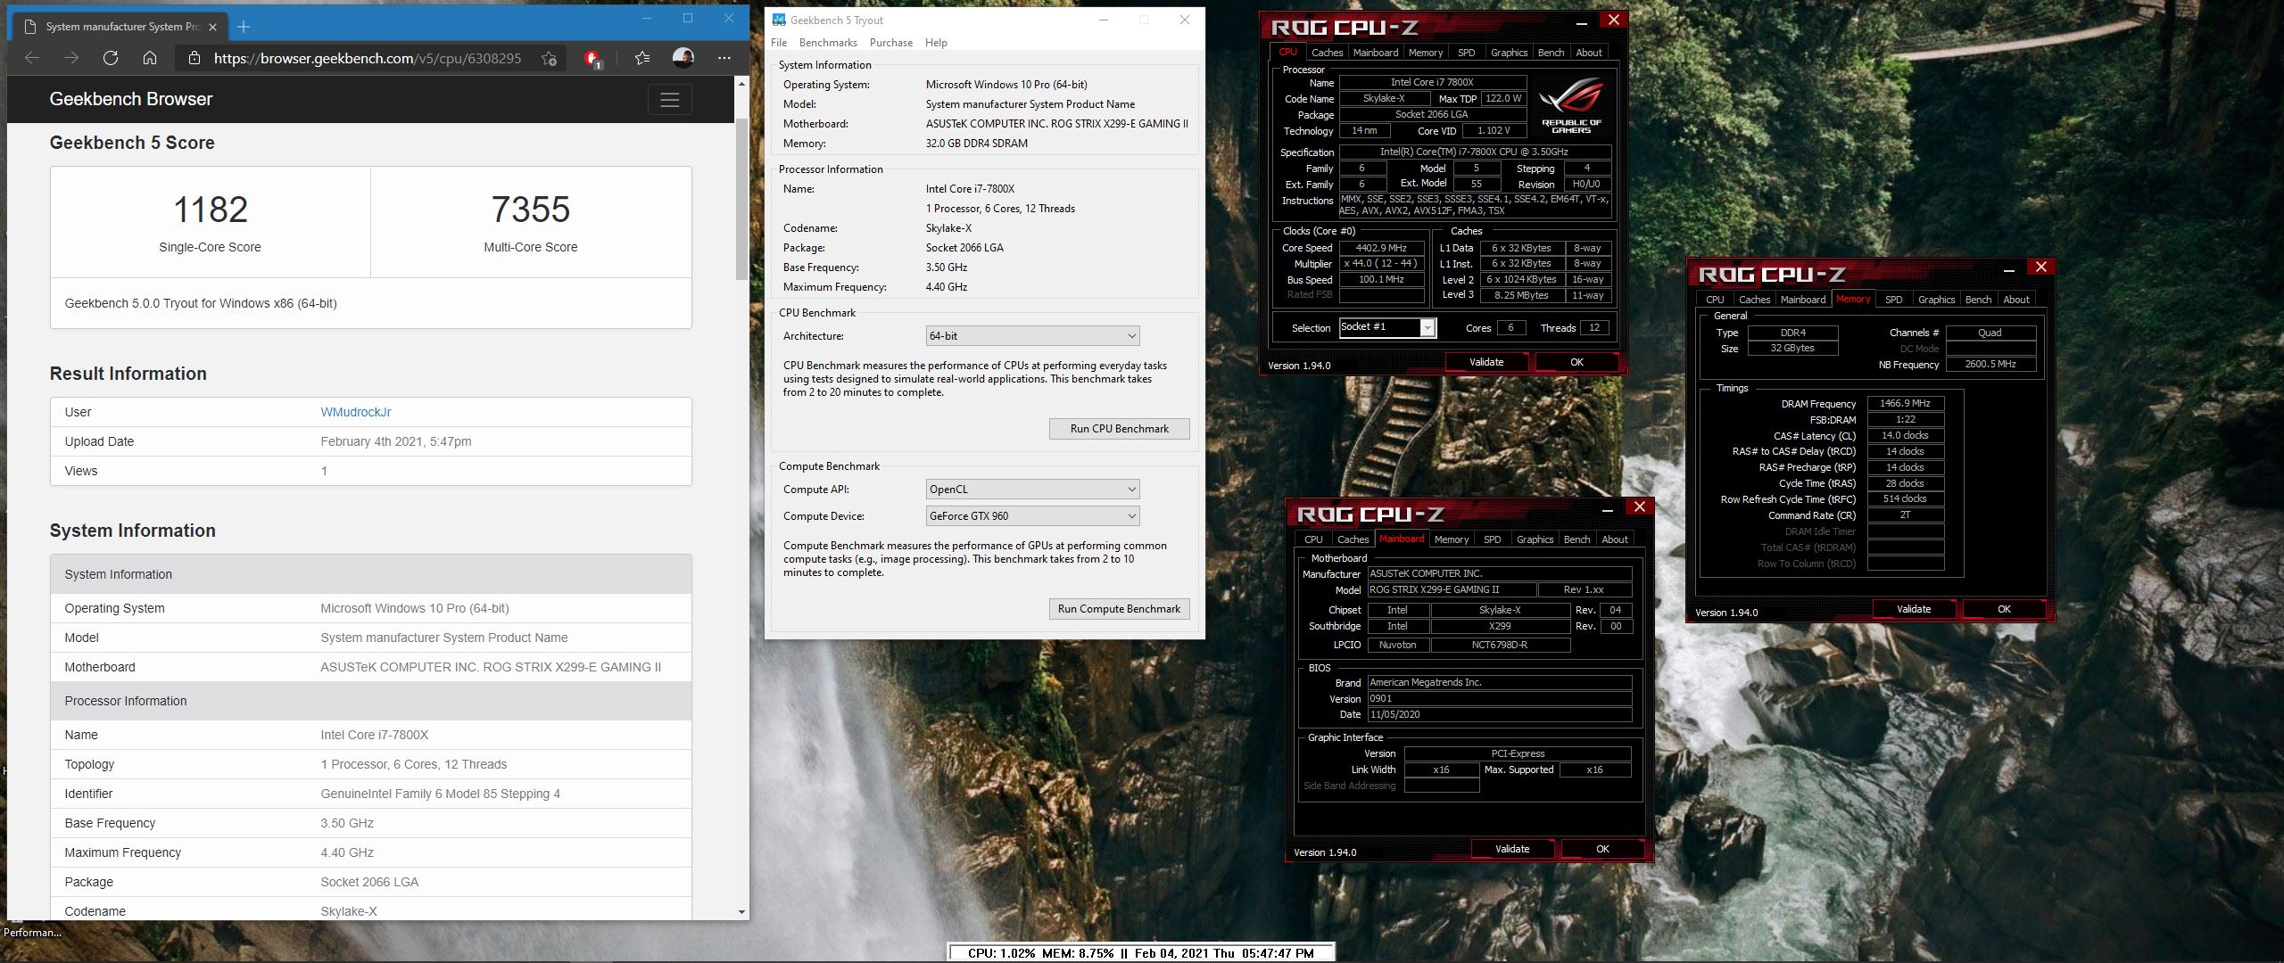
Task: Click the browser page scrollbar thumb
Action: pyautogui.click(x=741, y=199)
